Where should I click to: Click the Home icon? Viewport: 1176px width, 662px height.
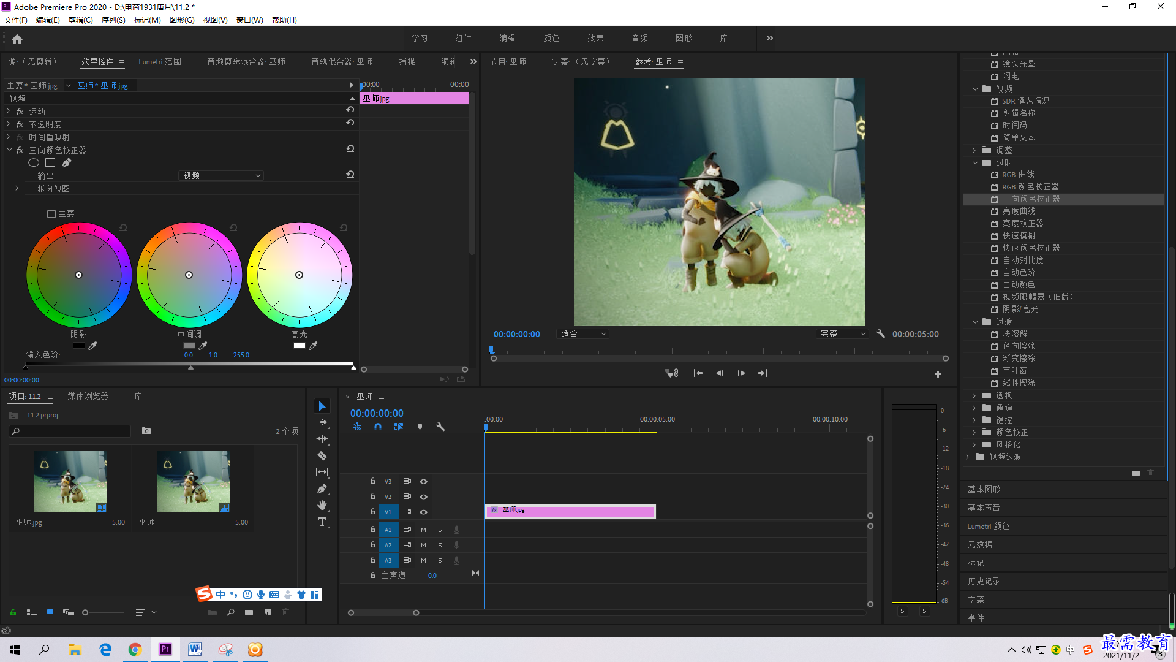[17, 39]
